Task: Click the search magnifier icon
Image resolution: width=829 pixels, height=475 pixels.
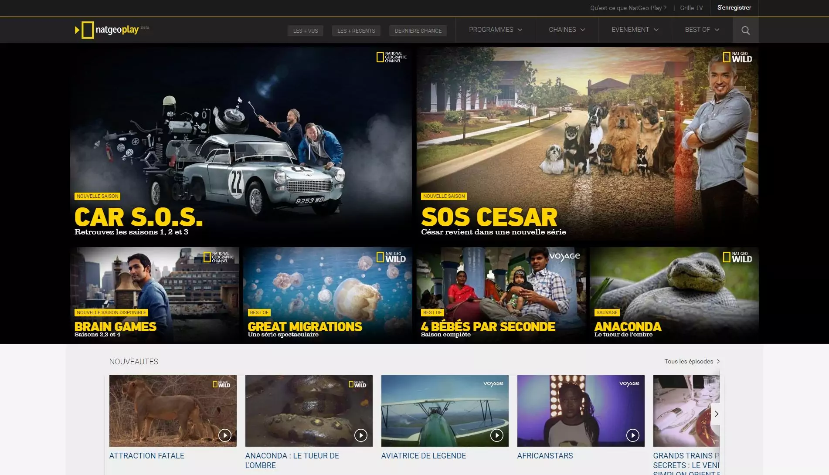Action: (x=745, y=30)
